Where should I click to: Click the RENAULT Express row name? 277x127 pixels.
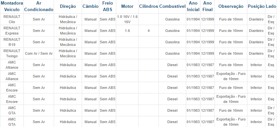pyautogui.click(x=12, y=31)
